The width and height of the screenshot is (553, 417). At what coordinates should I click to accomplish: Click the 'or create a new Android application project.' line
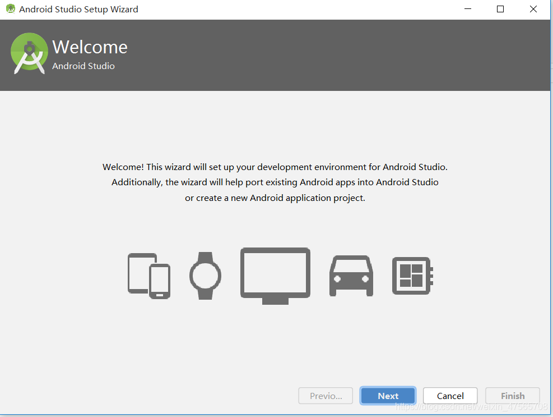click(275, 198)
